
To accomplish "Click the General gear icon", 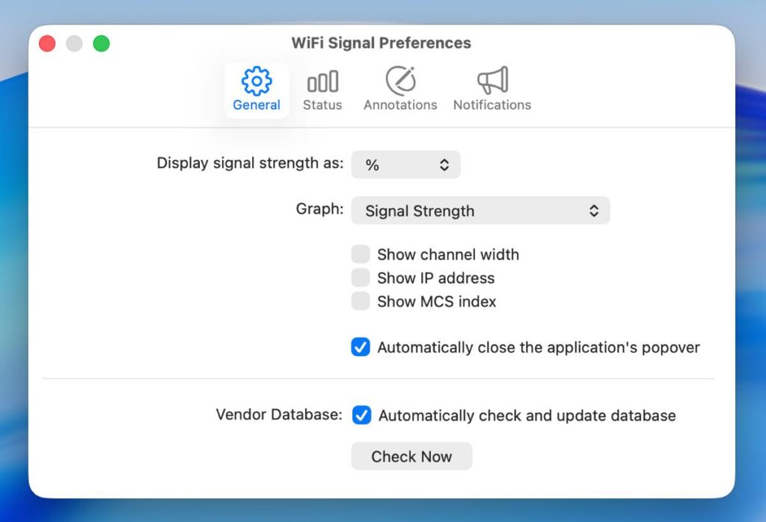I will tap(257, 80).
